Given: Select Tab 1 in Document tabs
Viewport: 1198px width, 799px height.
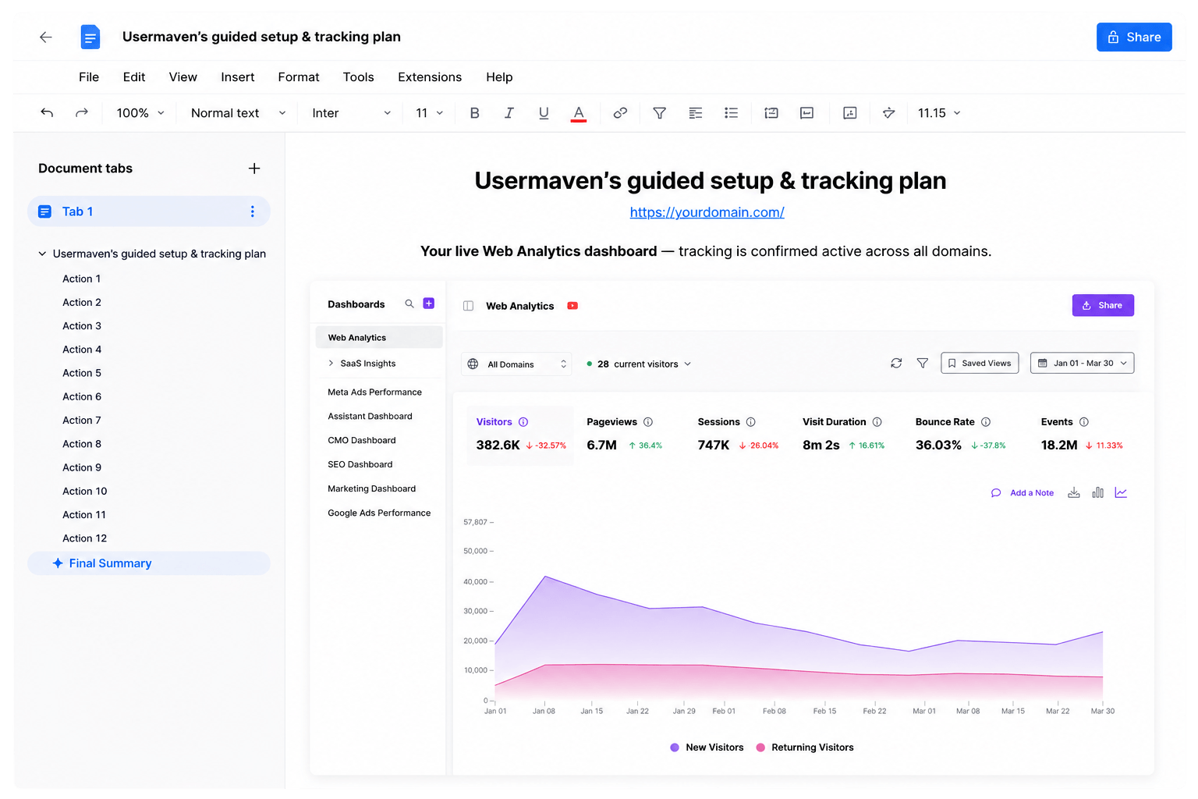Looking at the screenshot, I should [x=149, y=211].
